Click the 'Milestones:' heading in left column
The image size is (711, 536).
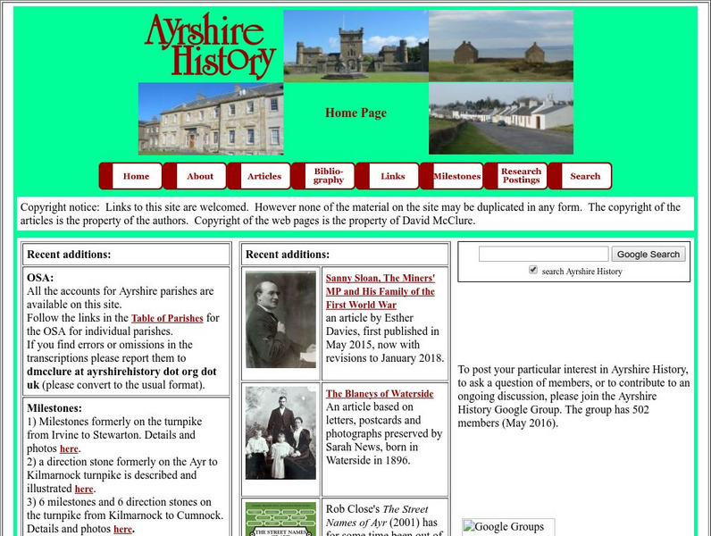(x=54, y=408)
